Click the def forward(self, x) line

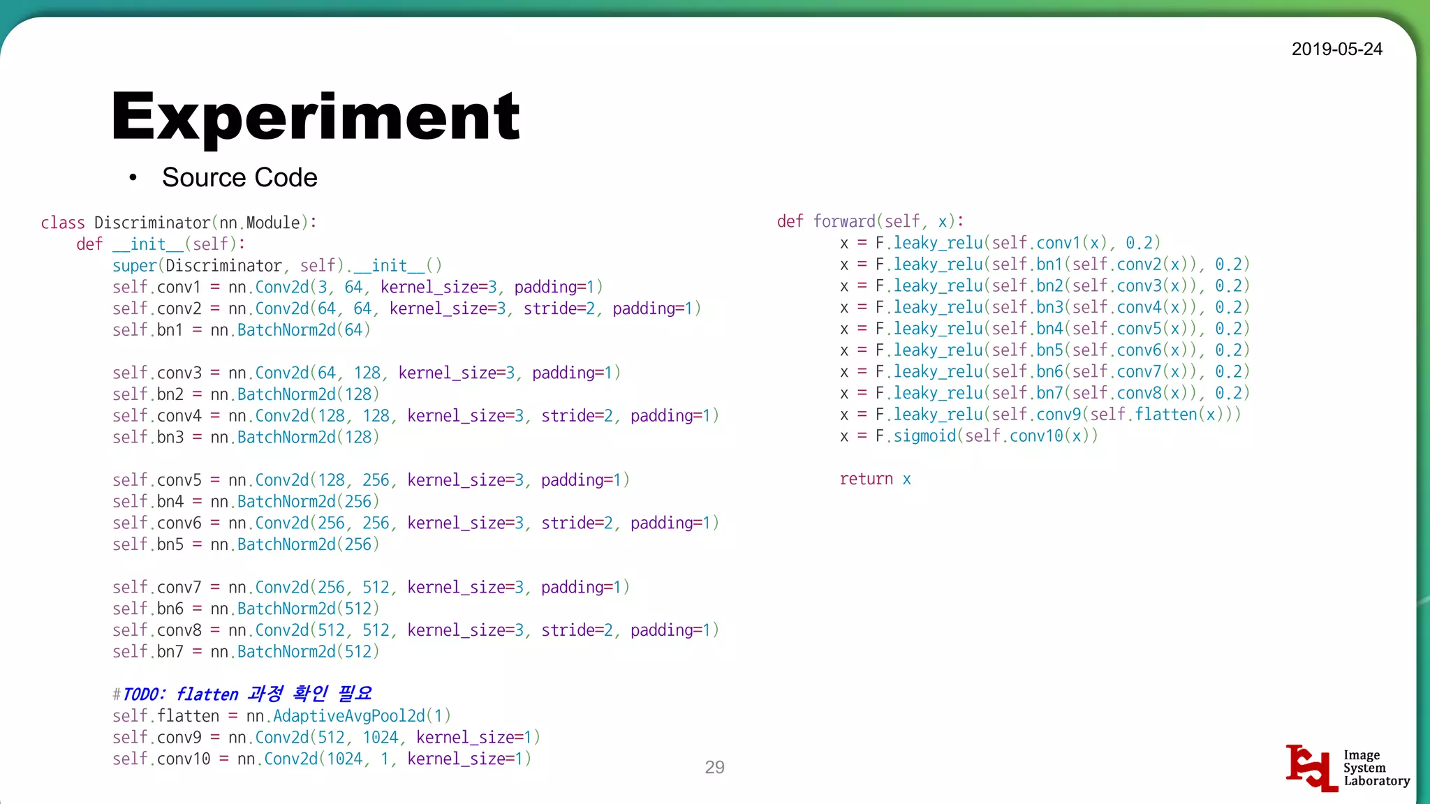pyautogui.click(x=870, y=222)
